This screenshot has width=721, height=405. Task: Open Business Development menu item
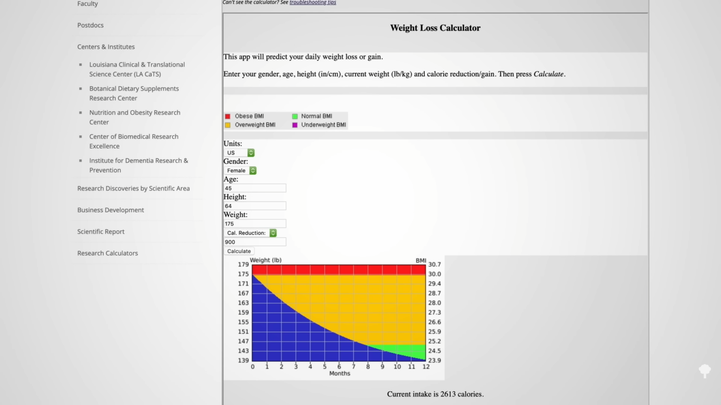(x=111, y=210)
